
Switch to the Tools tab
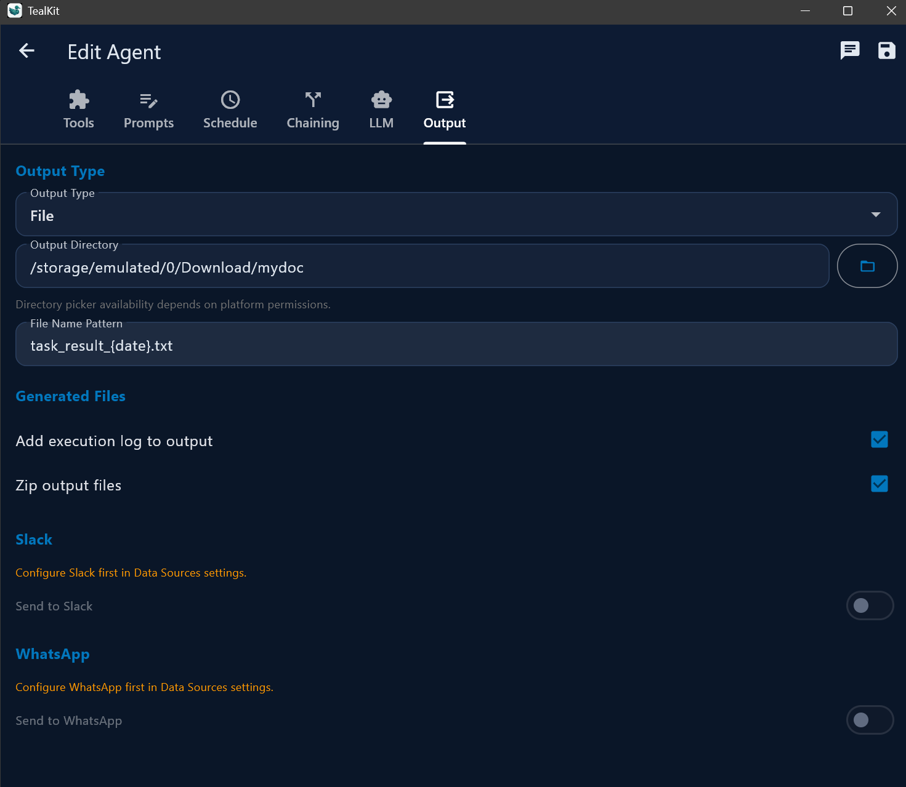pos(79,110)
